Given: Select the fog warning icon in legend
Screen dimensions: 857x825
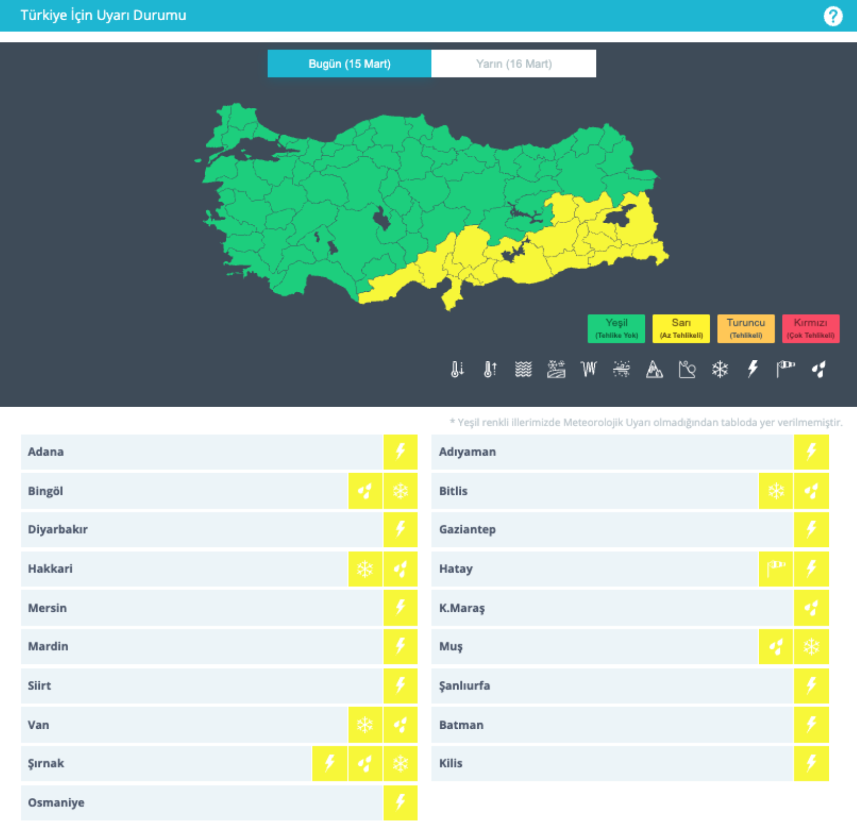Looking at the screenshot, I should (523, 369).
